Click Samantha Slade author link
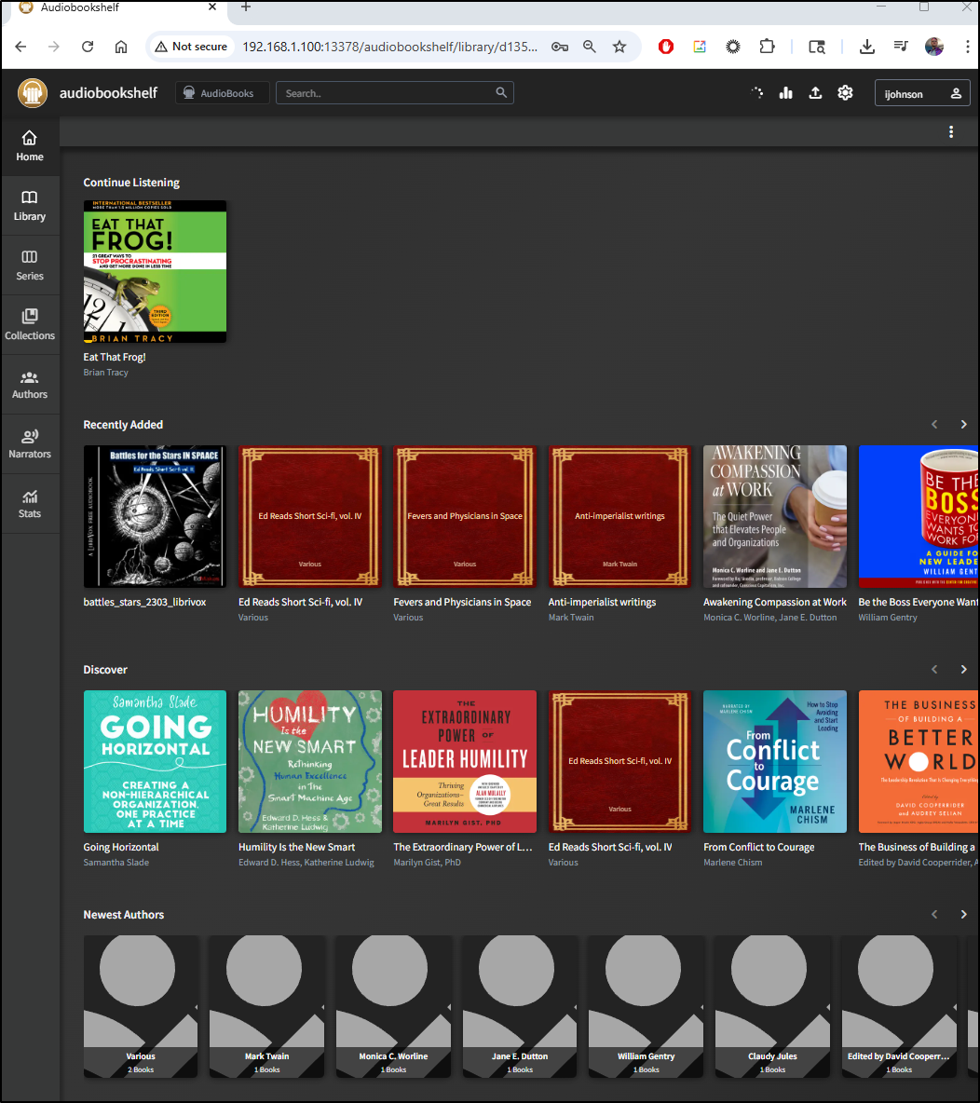 pos(116,863)
